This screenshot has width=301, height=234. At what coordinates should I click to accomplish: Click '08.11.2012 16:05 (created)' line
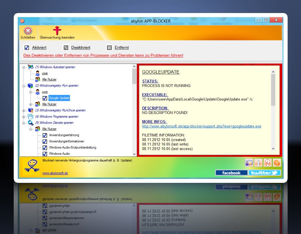[164, 140]
